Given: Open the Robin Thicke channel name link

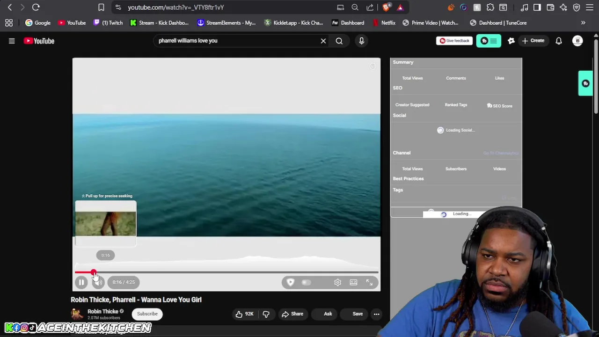Looking at the screenshot, I should 103,311.
